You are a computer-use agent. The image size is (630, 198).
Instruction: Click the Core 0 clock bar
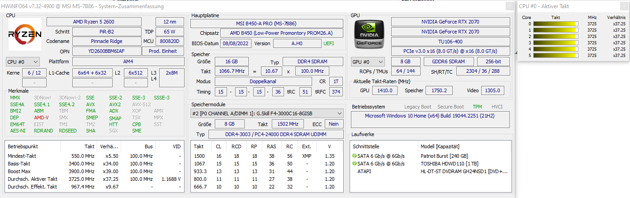[556, 24]
